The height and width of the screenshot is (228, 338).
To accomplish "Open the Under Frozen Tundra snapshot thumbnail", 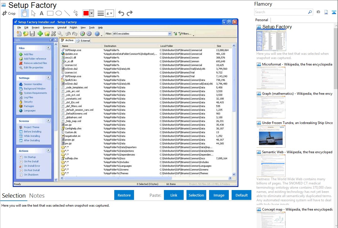I will pos(271,136).
